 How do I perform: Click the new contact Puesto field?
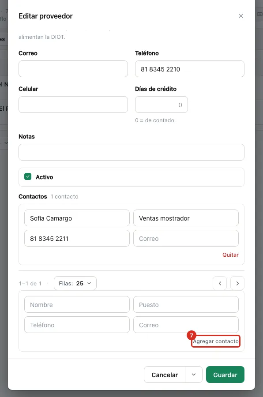coord(186,304)
